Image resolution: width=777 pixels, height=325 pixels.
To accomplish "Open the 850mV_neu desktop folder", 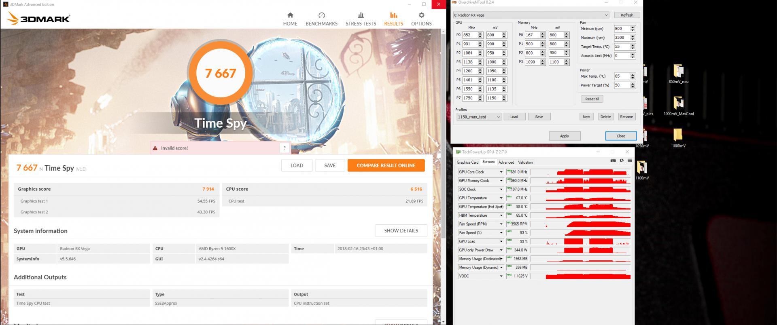I will tap(679, 74).
